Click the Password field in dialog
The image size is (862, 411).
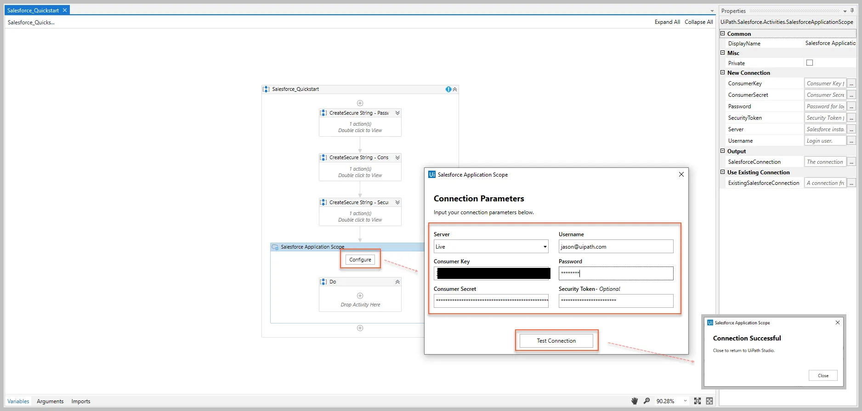coord(616,273)
